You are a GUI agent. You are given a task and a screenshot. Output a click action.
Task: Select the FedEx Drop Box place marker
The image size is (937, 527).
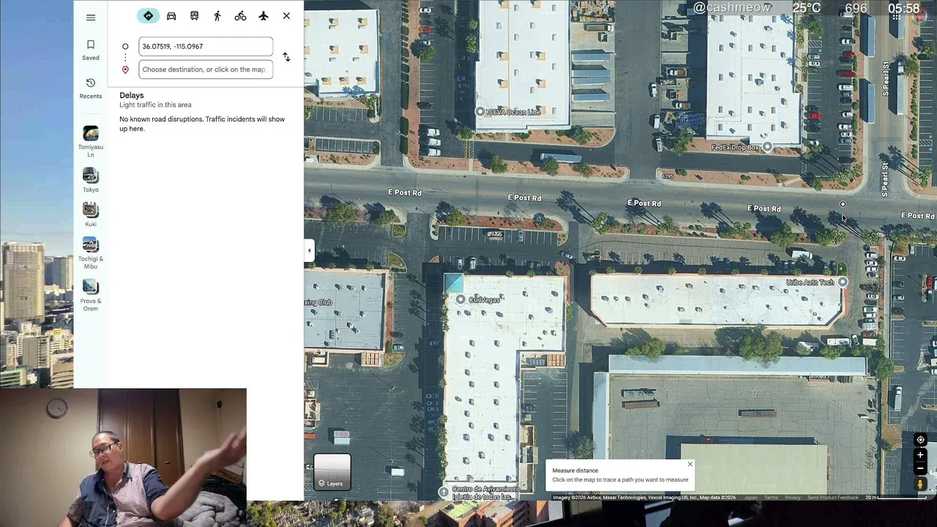coord(767,147)
